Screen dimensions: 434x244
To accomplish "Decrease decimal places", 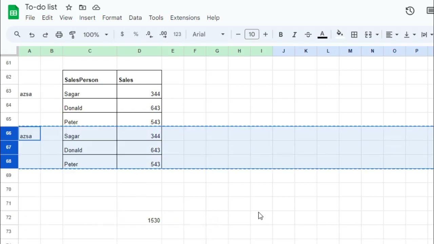I will pyautogui.click(x=149, y=34).
